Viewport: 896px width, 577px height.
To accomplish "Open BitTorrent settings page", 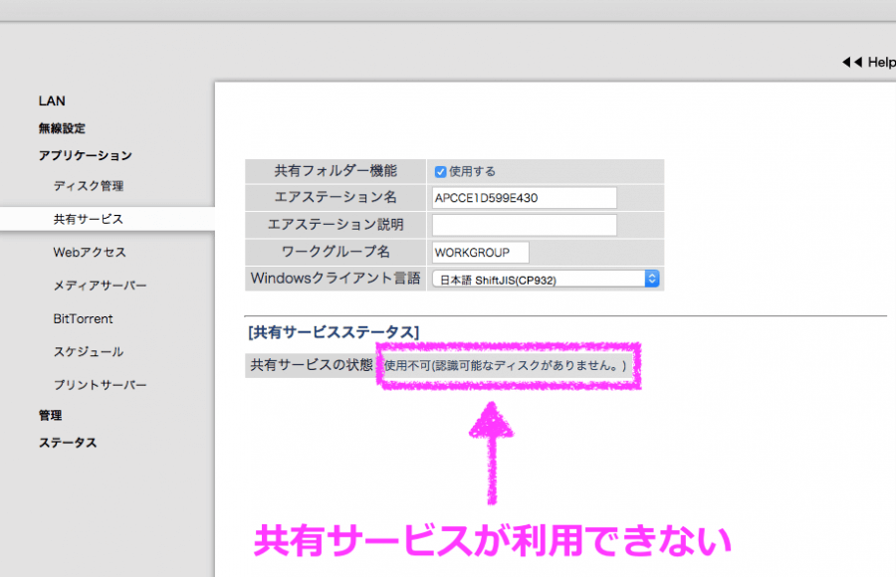I will (83, 319).
